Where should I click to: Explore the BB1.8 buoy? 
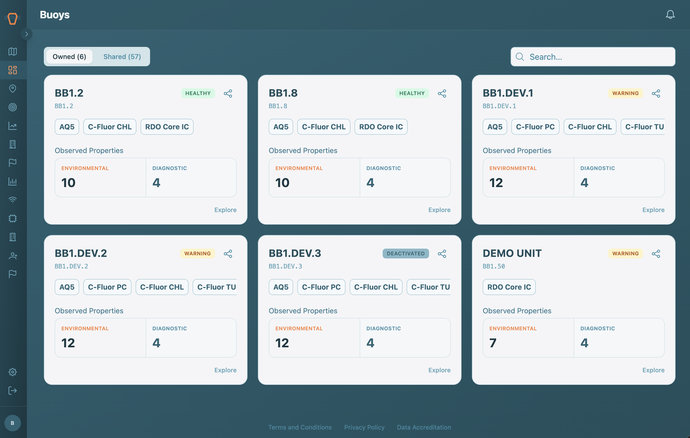(439, 210)
